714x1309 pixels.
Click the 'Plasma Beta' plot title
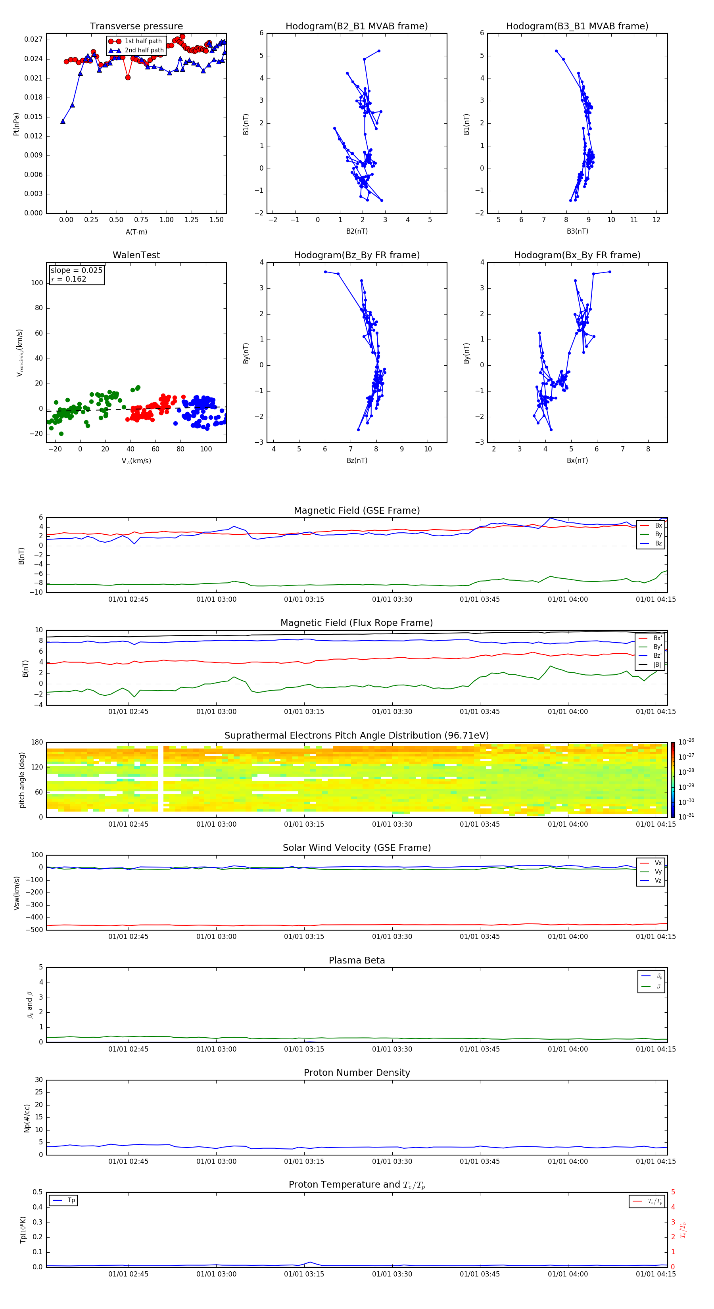tap(357, 961)
